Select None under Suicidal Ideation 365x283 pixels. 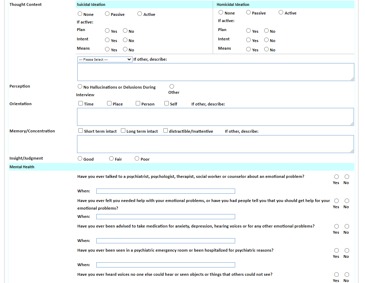coord(80,14)
